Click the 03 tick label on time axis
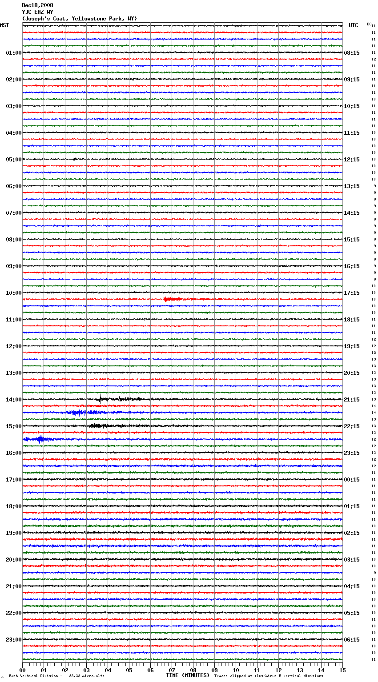Image resolution: width=378 pixels, height=682 pixels. [87, 670]
